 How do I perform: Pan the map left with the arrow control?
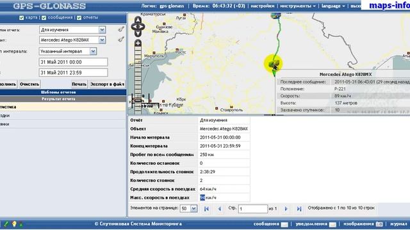click(x=134, y=27)
